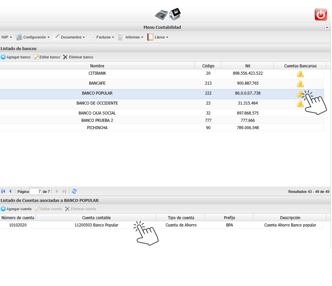The image size is (332, 286).
Task: Go to first page of bank list
Action: click(3, 191)
